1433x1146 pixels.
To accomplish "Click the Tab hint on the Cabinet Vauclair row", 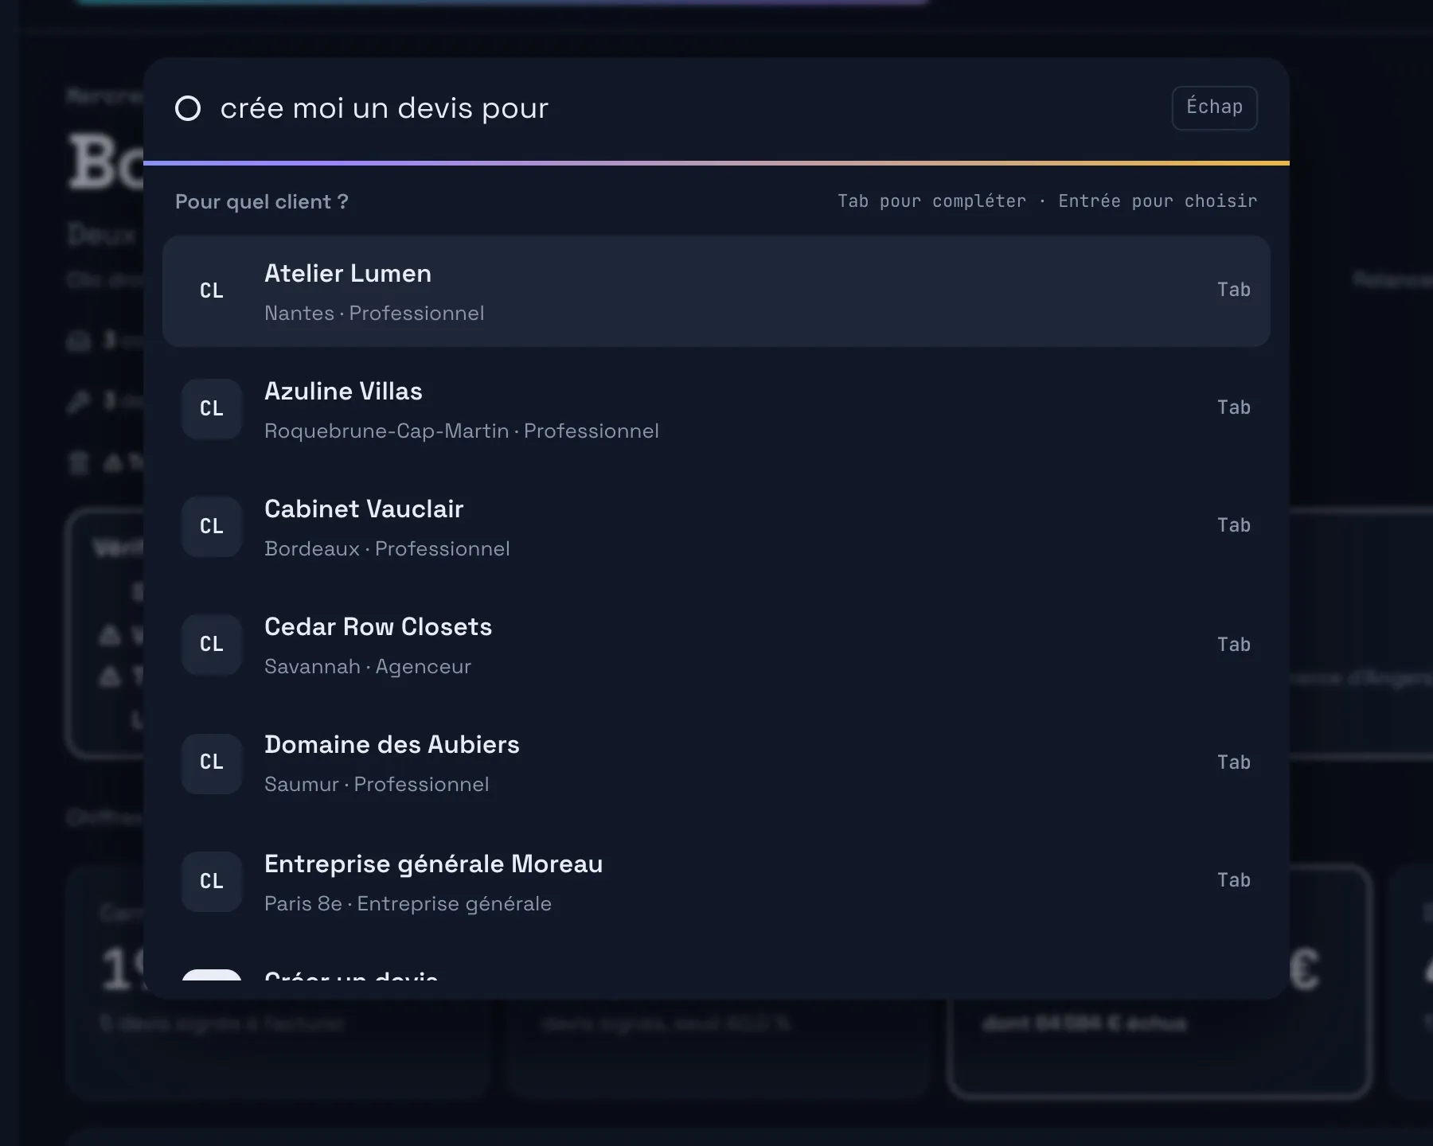I will coord(1234,525).
